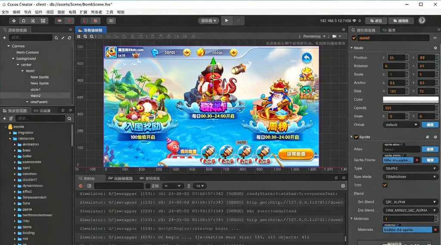Toggle 3D view mode button
The width and height of the screenshot is (441, 245).
111,21
